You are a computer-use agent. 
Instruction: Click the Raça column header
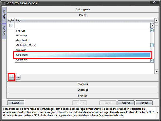point(85,21)
